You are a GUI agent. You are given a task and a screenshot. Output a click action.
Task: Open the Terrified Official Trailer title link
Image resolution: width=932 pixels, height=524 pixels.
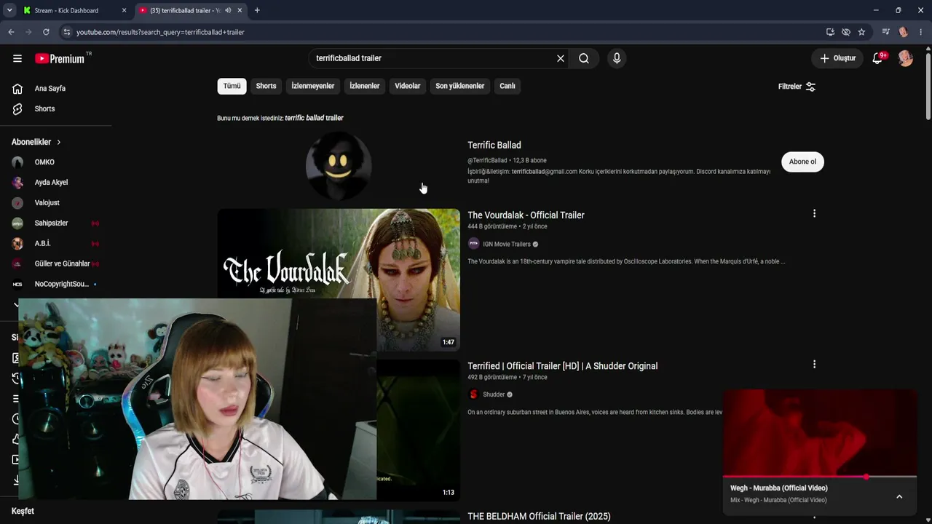tap(562, 366)
